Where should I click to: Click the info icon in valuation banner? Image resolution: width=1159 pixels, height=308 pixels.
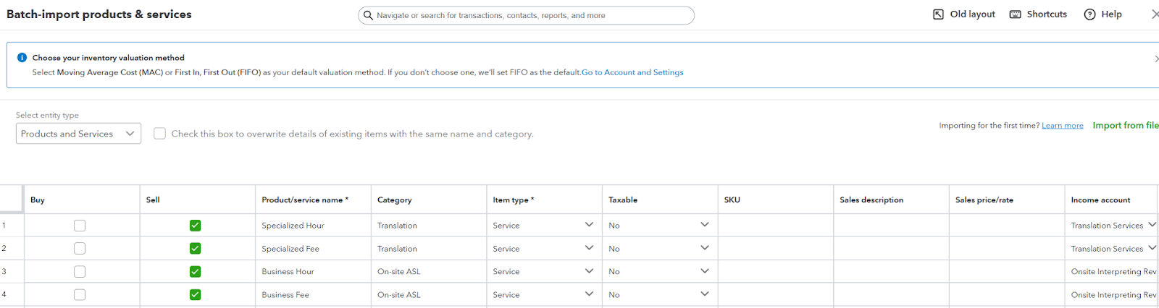pyautogui.click(x=22, y=58)
